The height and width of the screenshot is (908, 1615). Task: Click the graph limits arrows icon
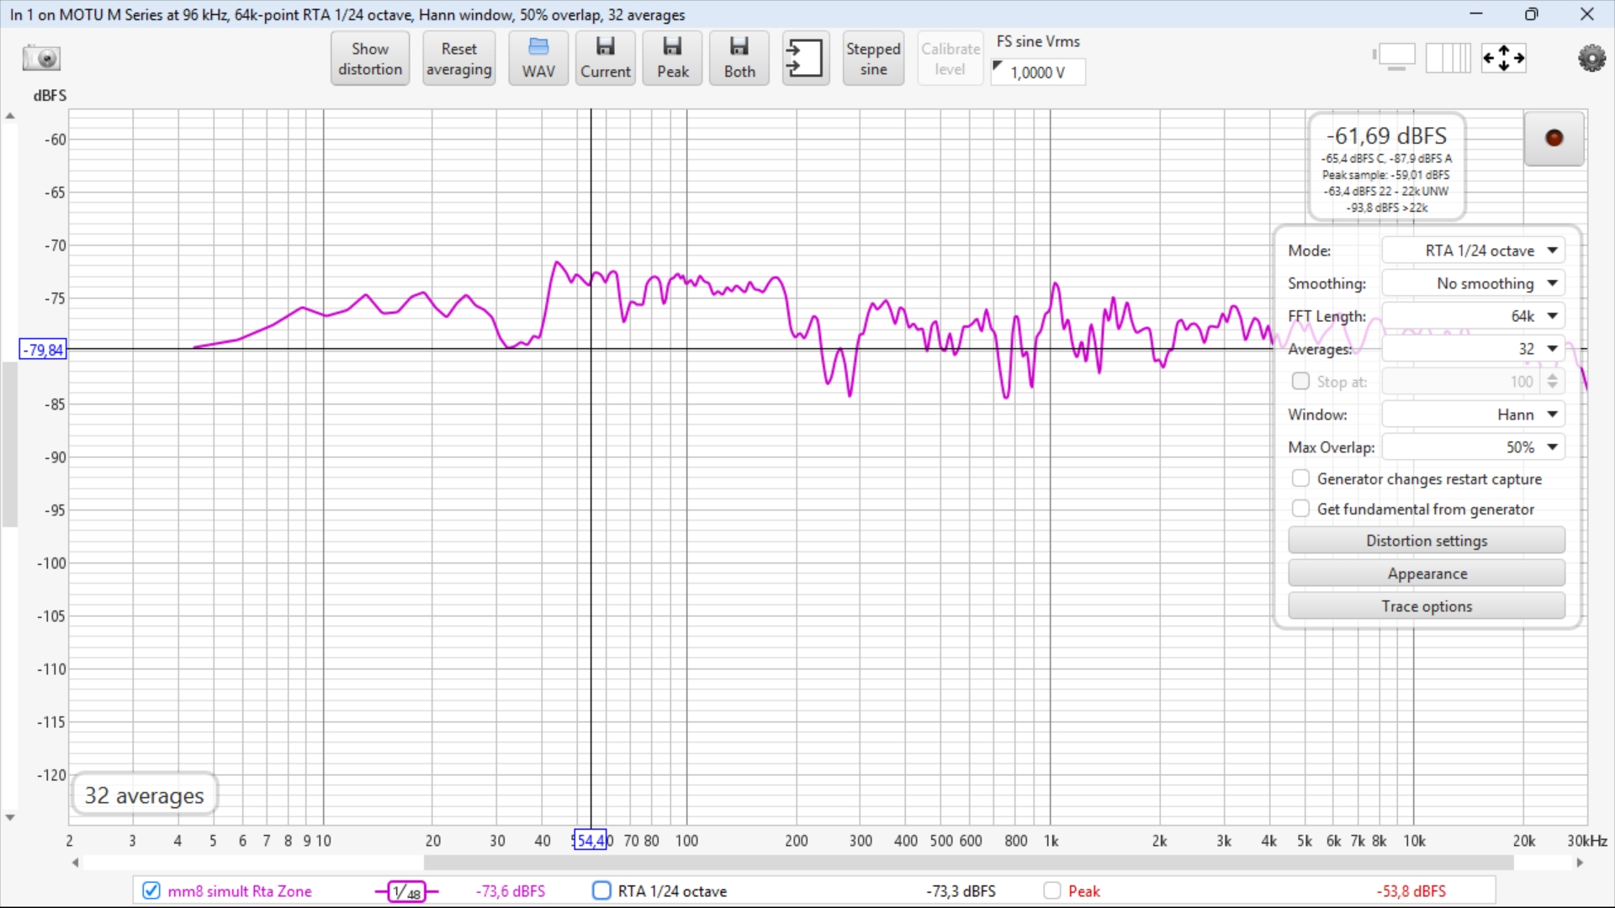pos(1503,58)
